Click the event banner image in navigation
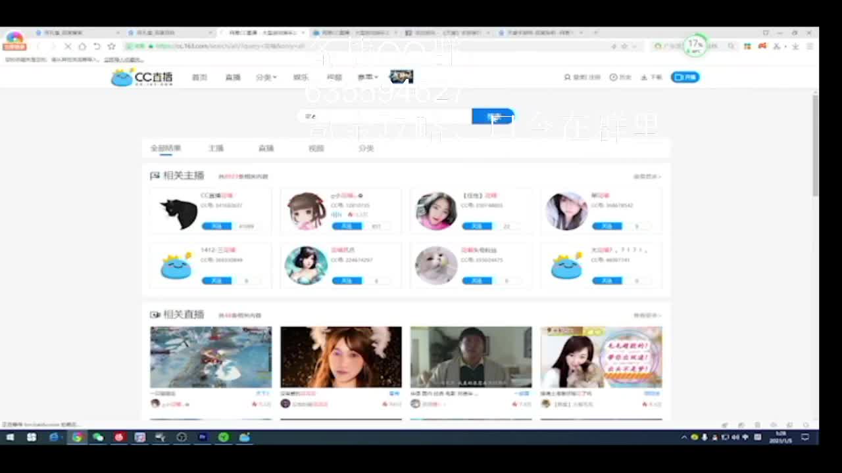Viewport: 842px width, 473px height. click(x=401, y=77)
